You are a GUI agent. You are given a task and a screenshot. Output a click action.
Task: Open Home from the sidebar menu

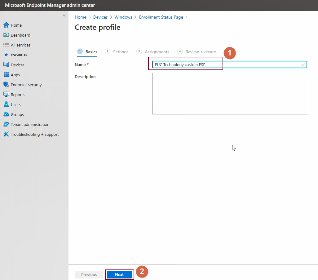(x=16, y=25)
